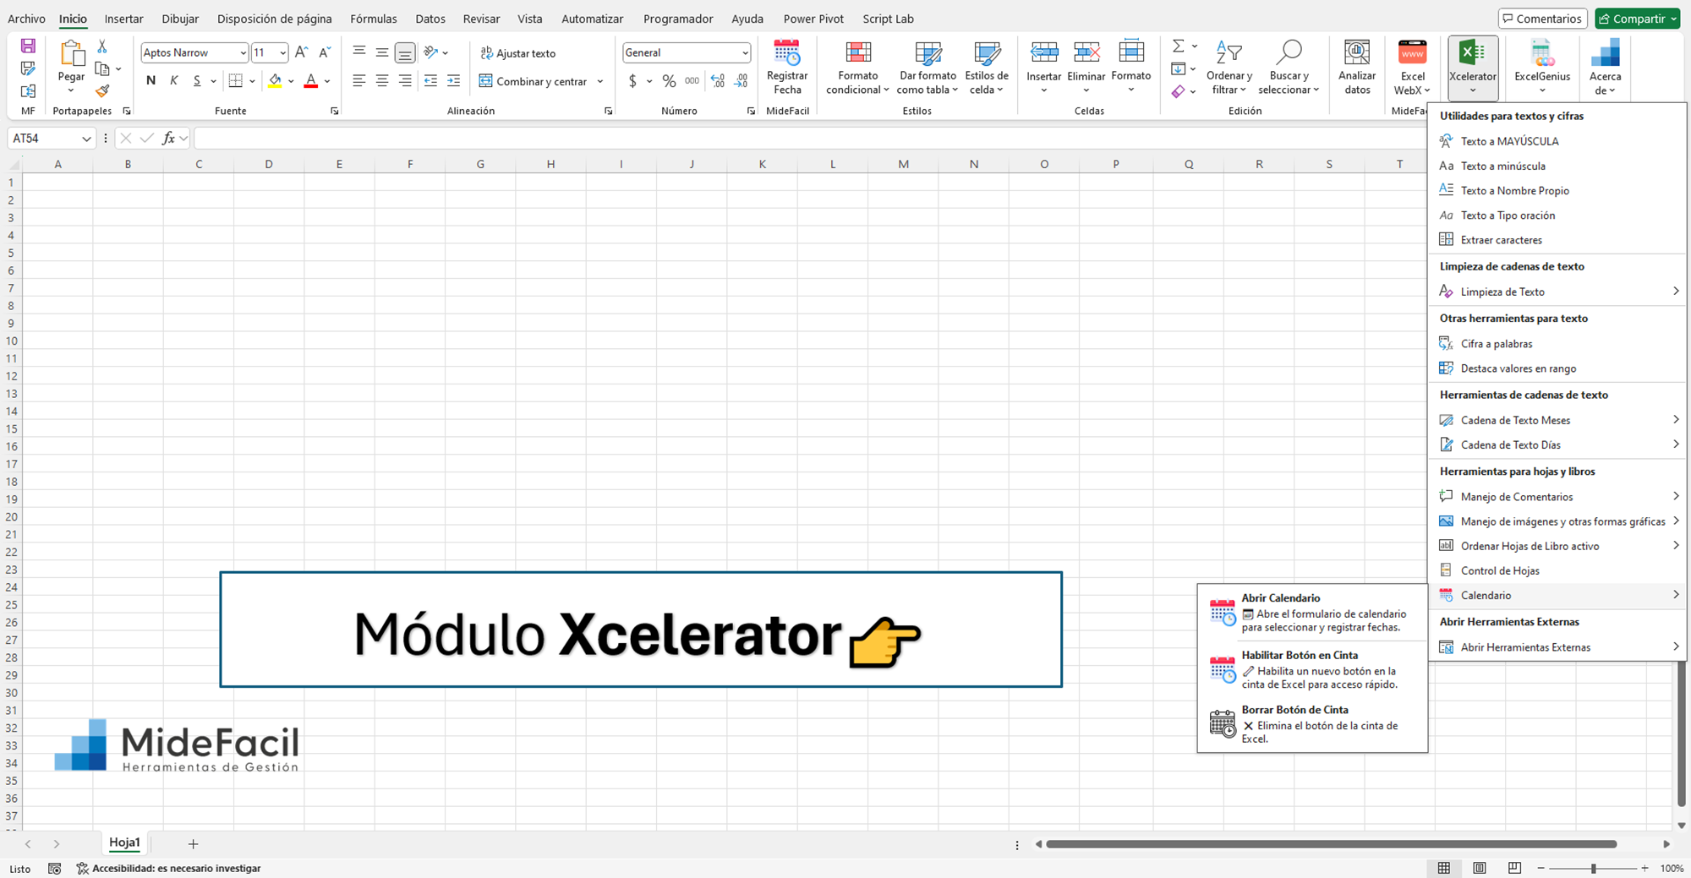Open Formato condicional
This screenshot has width=1691, height=878.
click(858, 68)
